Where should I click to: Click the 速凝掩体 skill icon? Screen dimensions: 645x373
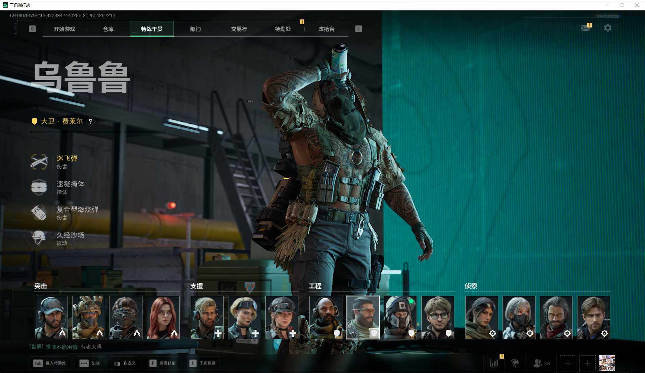[x=39, y=187]
